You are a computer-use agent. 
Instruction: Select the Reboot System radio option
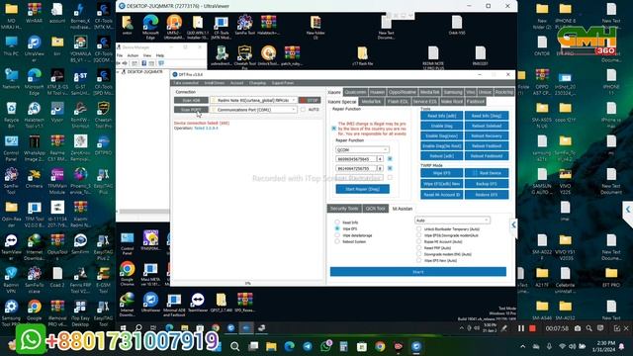tap(337, 241)
